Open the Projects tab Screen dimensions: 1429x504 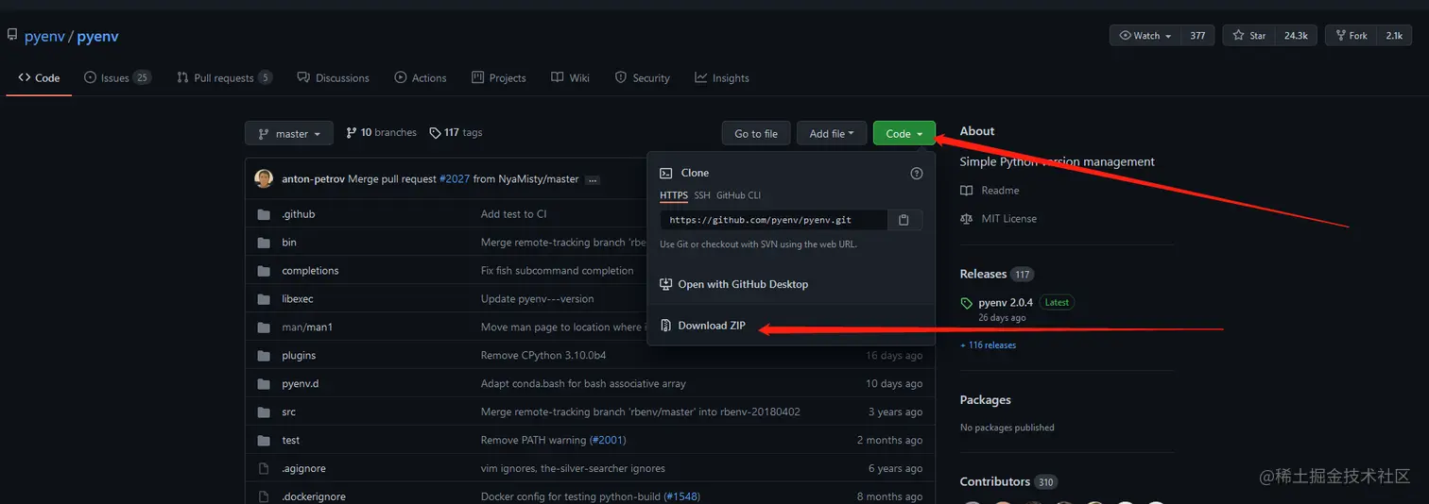pyautogui.click(x=498, y=78)
